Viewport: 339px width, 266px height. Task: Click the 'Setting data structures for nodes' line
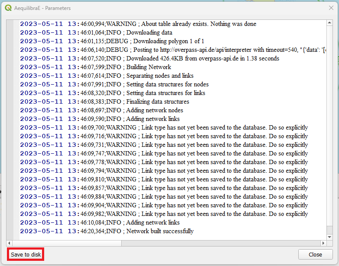click(x=167, y=84)
